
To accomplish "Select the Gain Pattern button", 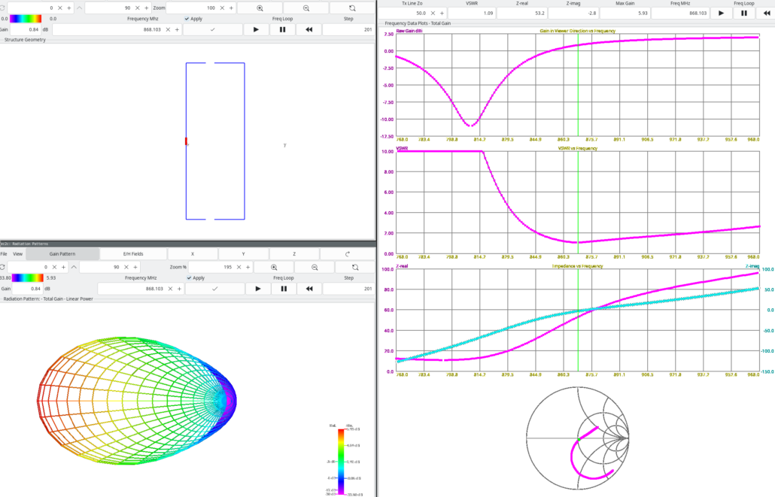I will point(62,254).
